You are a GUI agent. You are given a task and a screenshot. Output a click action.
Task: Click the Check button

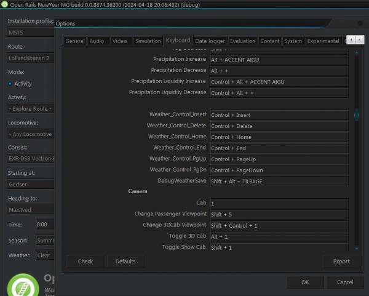click(x=85, y=262)
